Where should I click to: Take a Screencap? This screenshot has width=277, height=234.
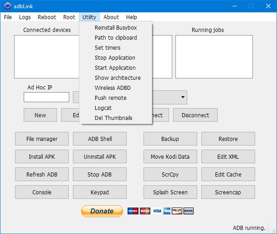pos(228,192)
